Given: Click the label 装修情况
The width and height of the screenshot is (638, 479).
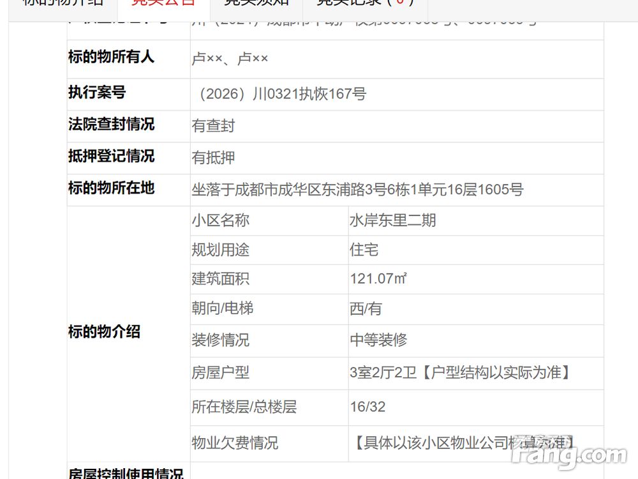Looking at the screenshot, I should (x=221, y=340).
